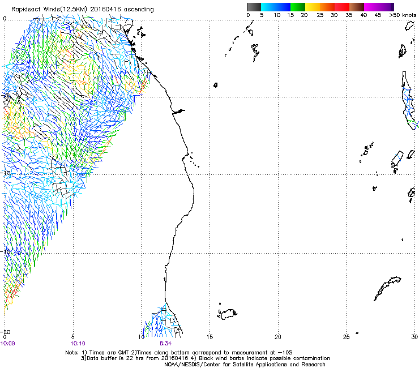419x368 pixels.
Task: Click the bottom longitude axis label '15'
Action: [209, 337]
